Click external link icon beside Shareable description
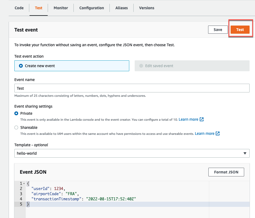 pos(218,133)
